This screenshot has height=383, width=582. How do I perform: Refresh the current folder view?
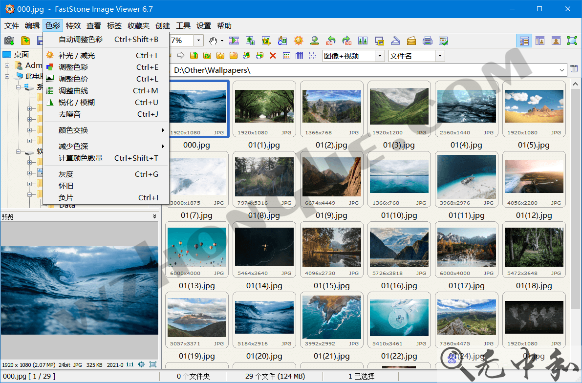coord(207,55)
